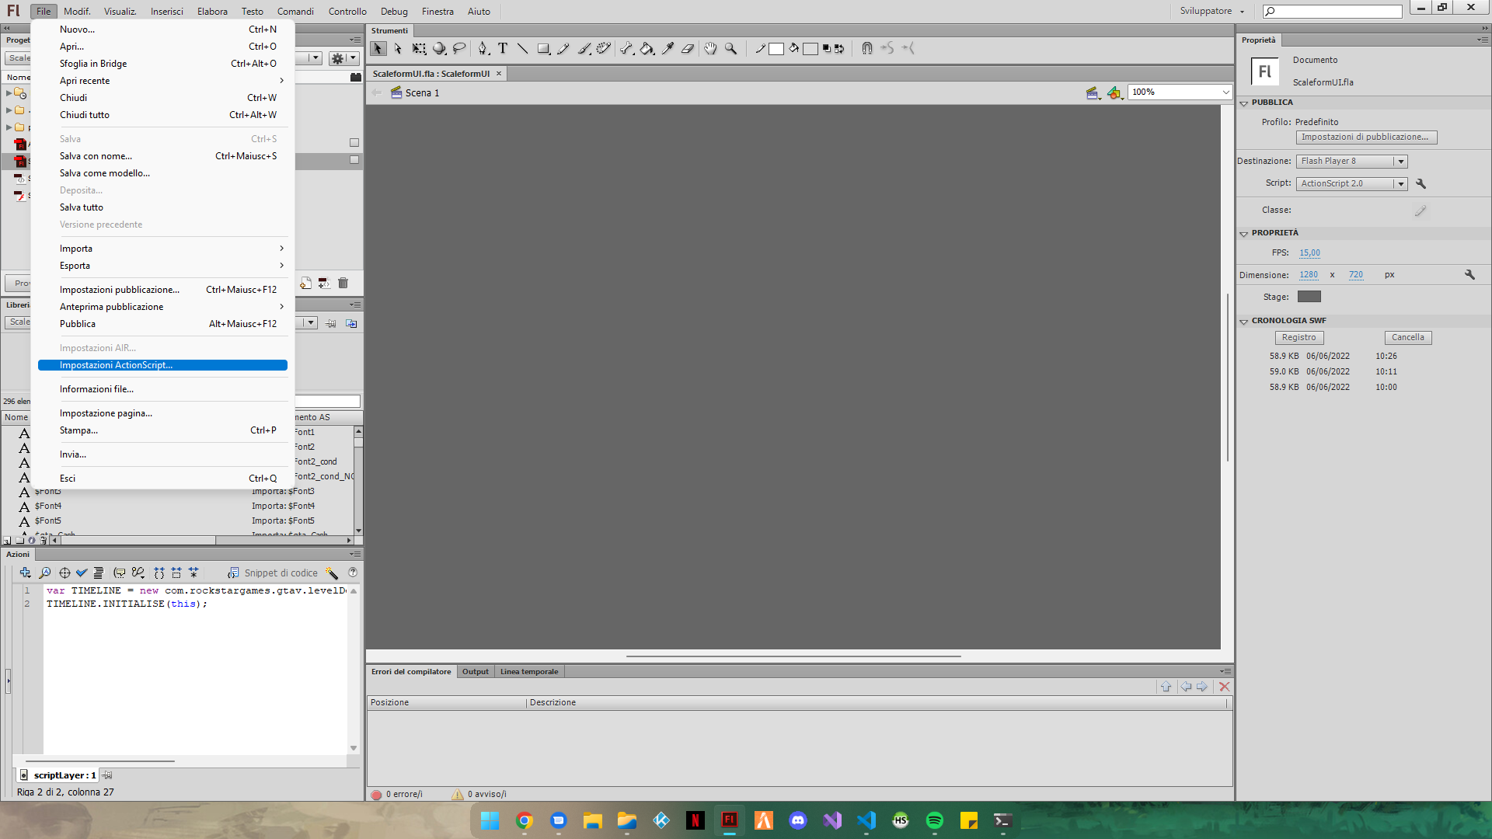The image size is (1492, 839).
Task: Click the Stage color swatch
Action: 1309,297
